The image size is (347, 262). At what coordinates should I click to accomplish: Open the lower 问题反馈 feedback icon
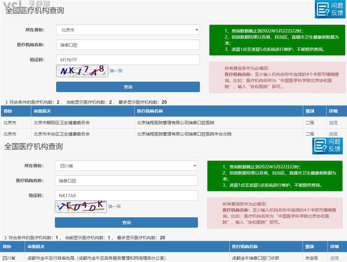(x=328, y=146)
